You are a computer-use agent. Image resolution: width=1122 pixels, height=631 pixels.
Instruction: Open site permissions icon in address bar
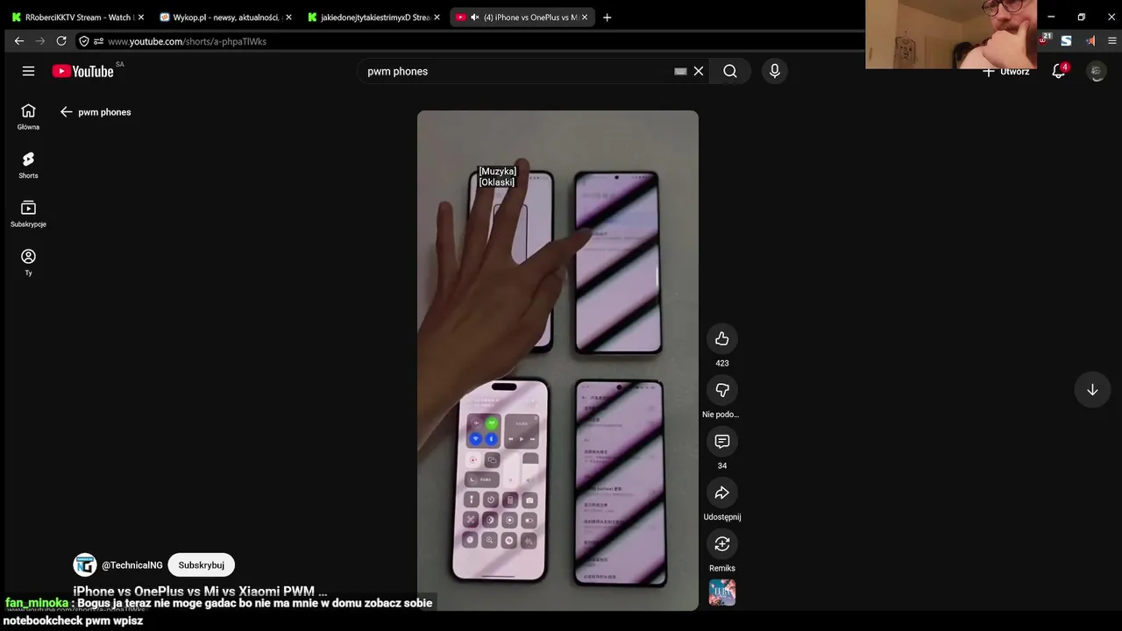tap(99, 41)
